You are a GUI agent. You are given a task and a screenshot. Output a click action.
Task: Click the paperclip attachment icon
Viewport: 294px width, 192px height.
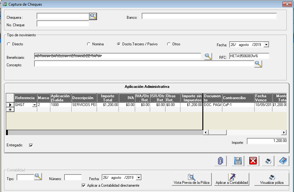[220, 161]
